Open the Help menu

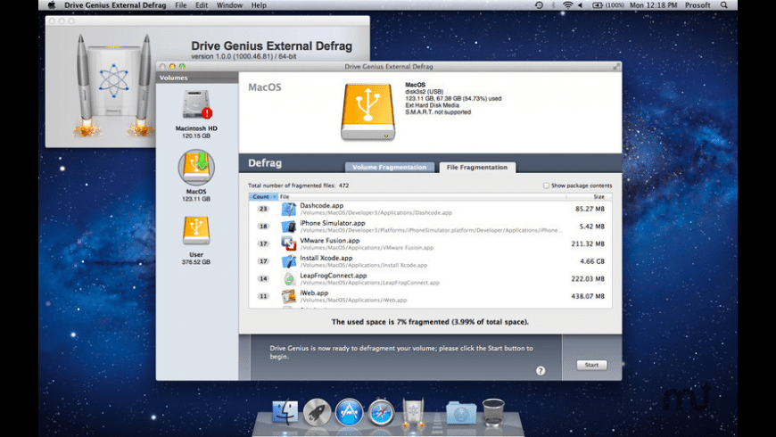tap(259, 5)
